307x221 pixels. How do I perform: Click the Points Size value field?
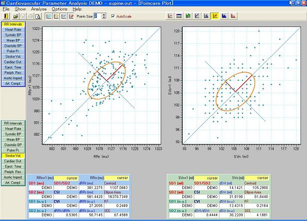(x=98, y=16)
